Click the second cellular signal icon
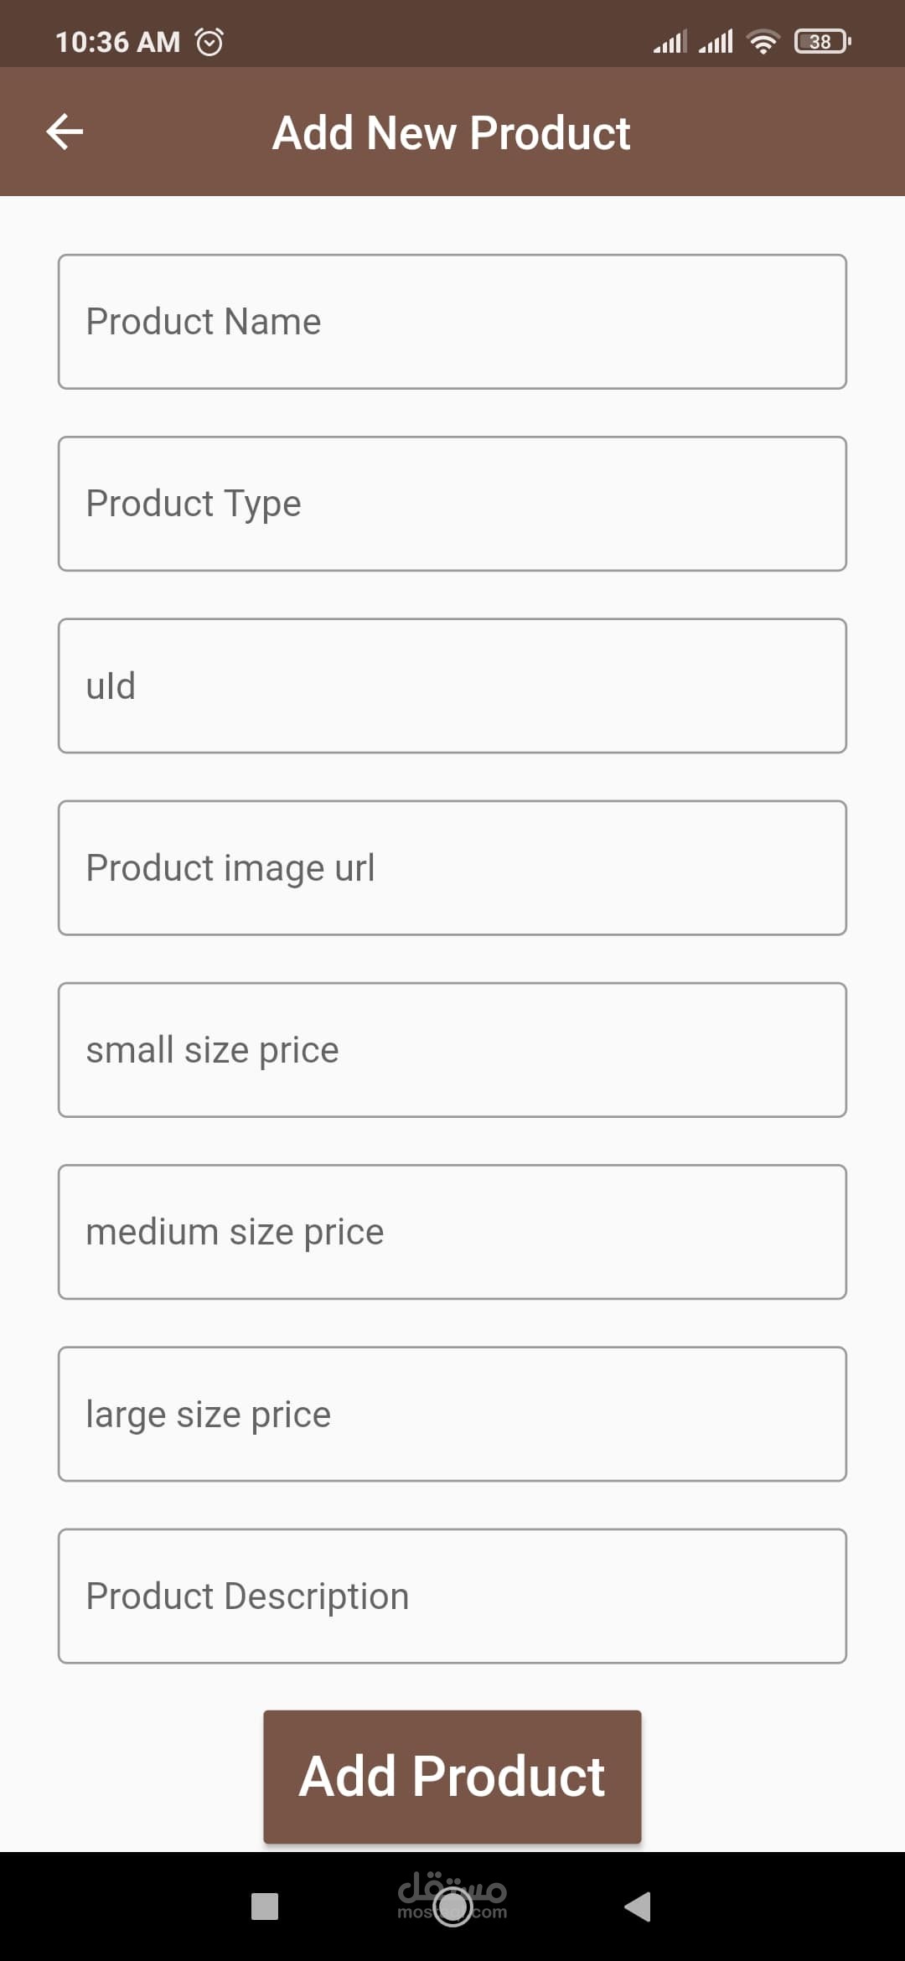 [x=716, y=41]
